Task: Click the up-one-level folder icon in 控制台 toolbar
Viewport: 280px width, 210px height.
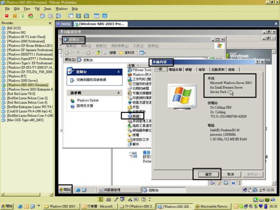Action: coord(98,53)
